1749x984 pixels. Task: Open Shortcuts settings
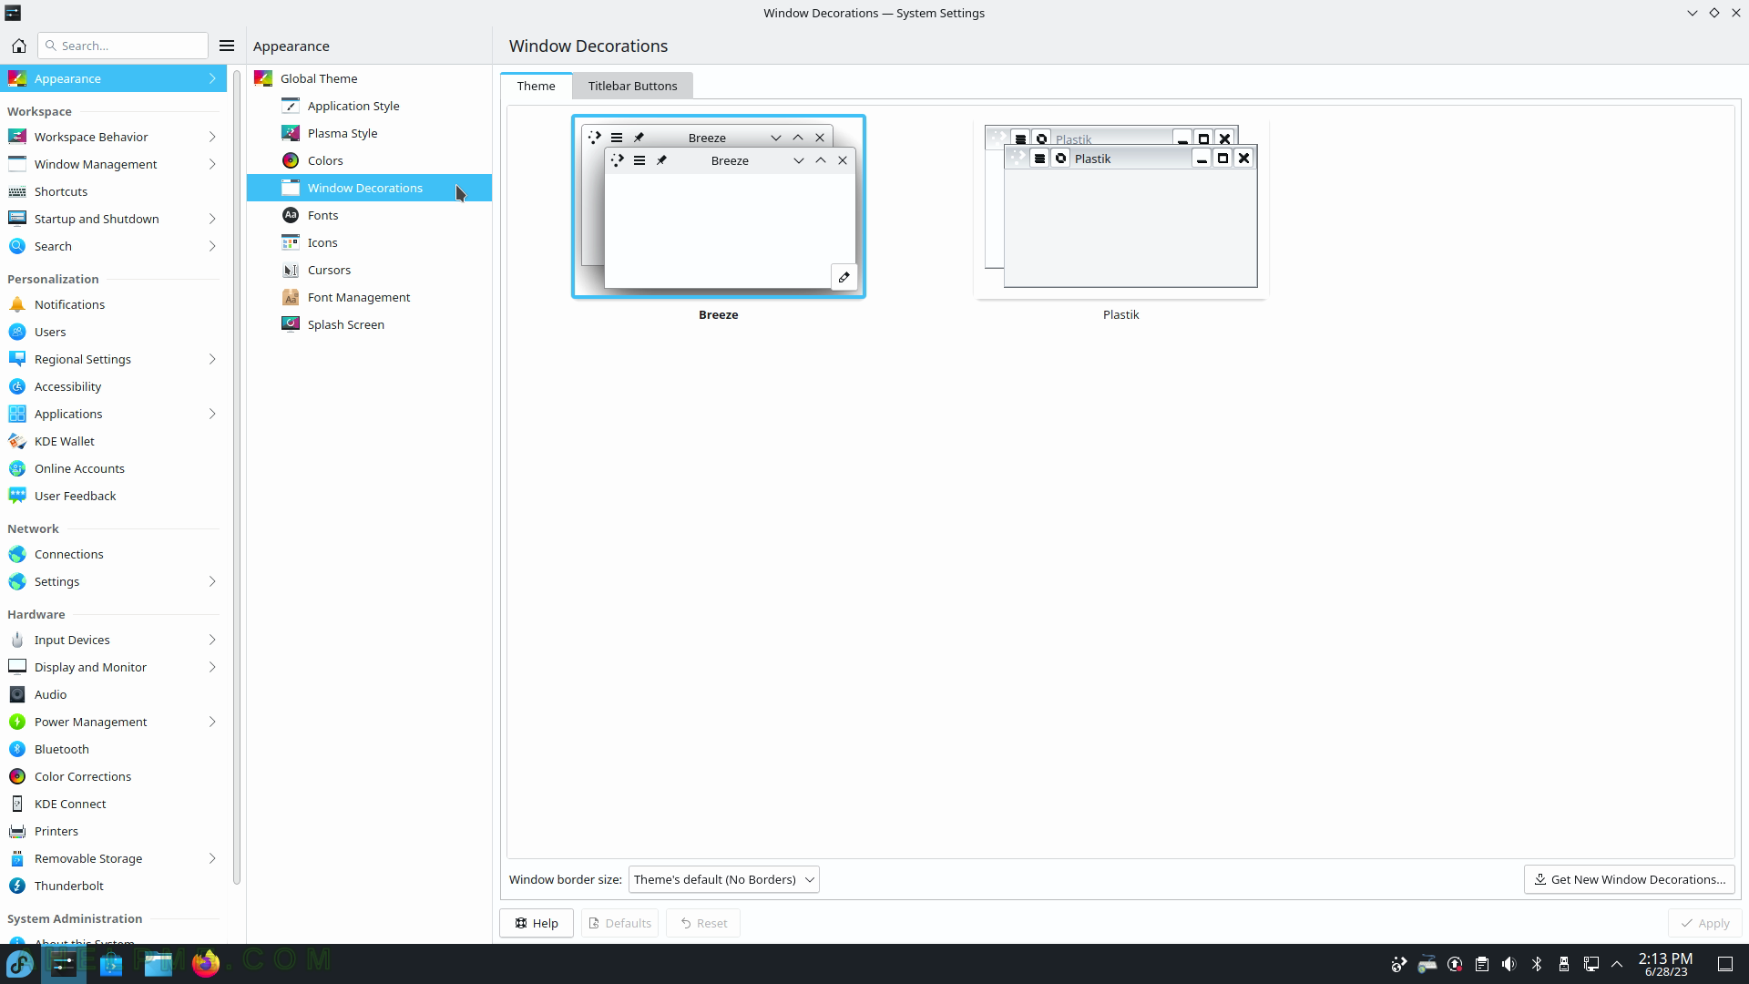tap(114, 191)
